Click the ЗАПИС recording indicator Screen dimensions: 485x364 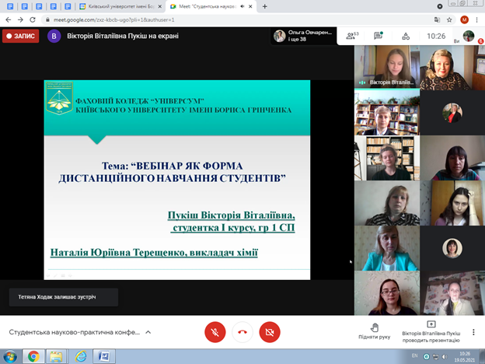(20, 36)
